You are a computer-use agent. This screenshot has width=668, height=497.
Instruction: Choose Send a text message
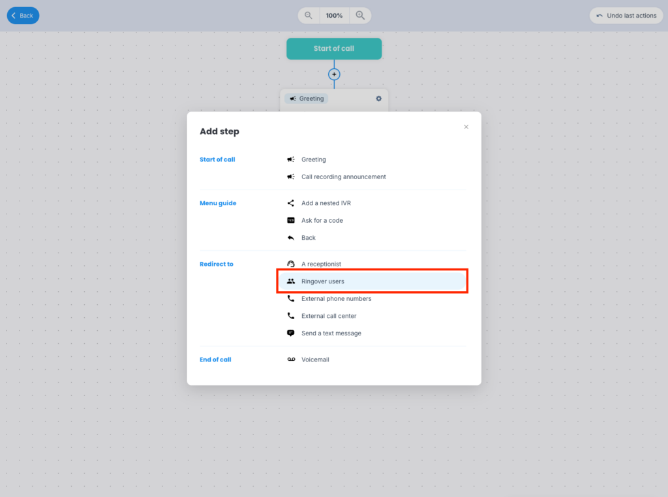pyautogui.click(x=331, y=334)
